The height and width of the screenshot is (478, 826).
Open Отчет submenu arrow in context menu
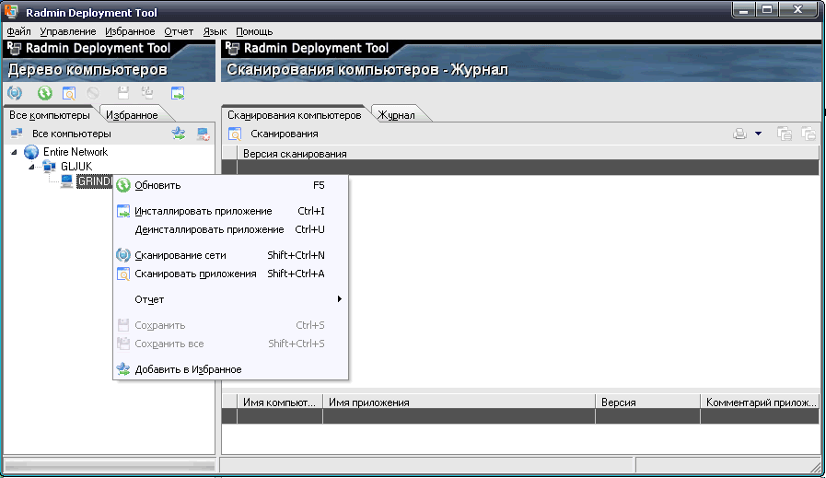click(x=339, y=299)
